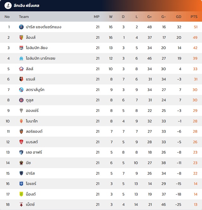Click Marseille's 39 points value
Image resolution: width=202 pixels, height=210 pixels.
[195, 58]
